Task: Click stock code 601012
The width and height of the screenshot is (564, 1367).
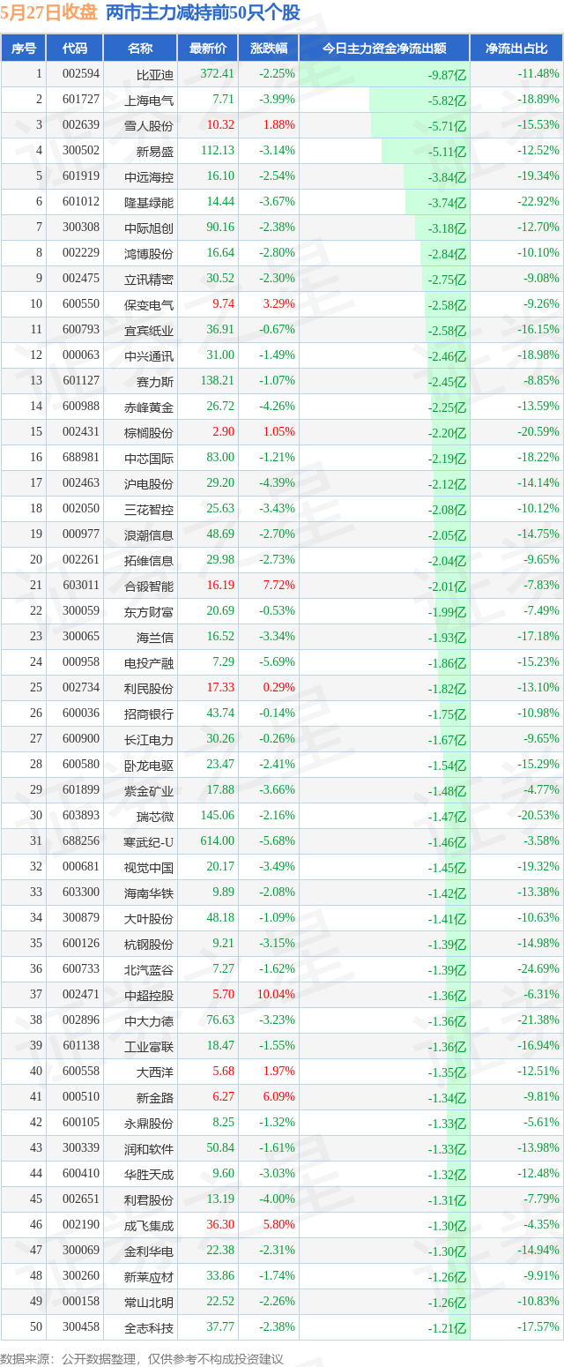Action: pyautogui.click(x=80, y=202)
